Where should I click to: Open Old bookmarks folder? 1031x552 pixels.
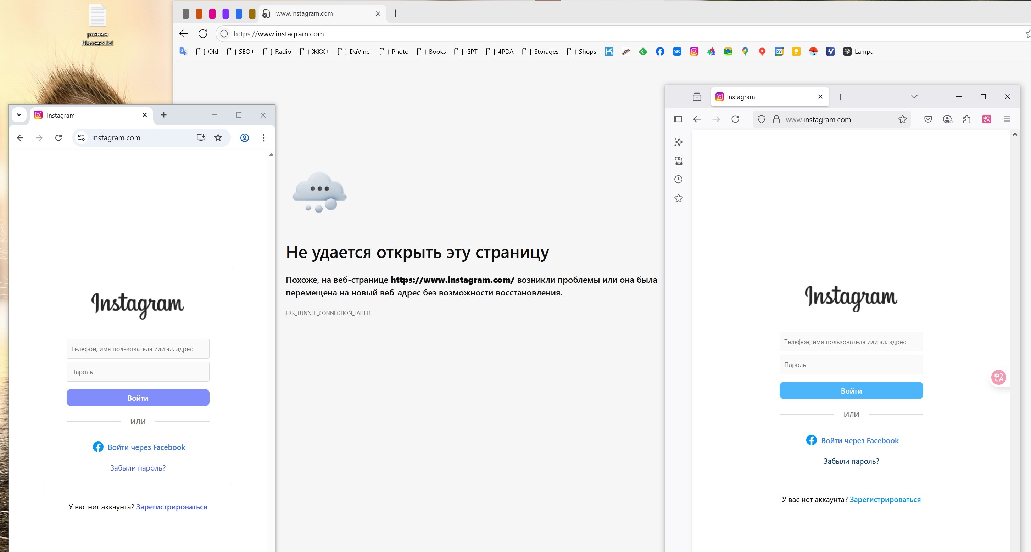(x=207, y=52)
